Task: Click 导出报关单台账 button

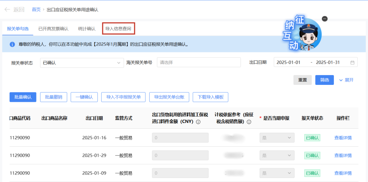Action: click(x=169, y=97)
